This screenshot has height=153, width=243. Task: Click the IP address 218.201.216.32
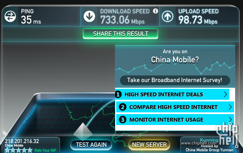click(22, 141)
